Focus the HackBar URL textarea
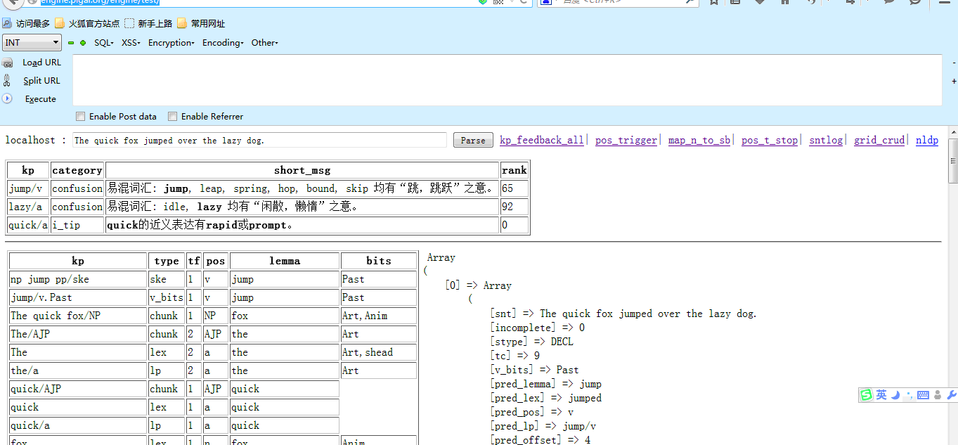Viewport: 958px width, 445px height. pos(507,80)
